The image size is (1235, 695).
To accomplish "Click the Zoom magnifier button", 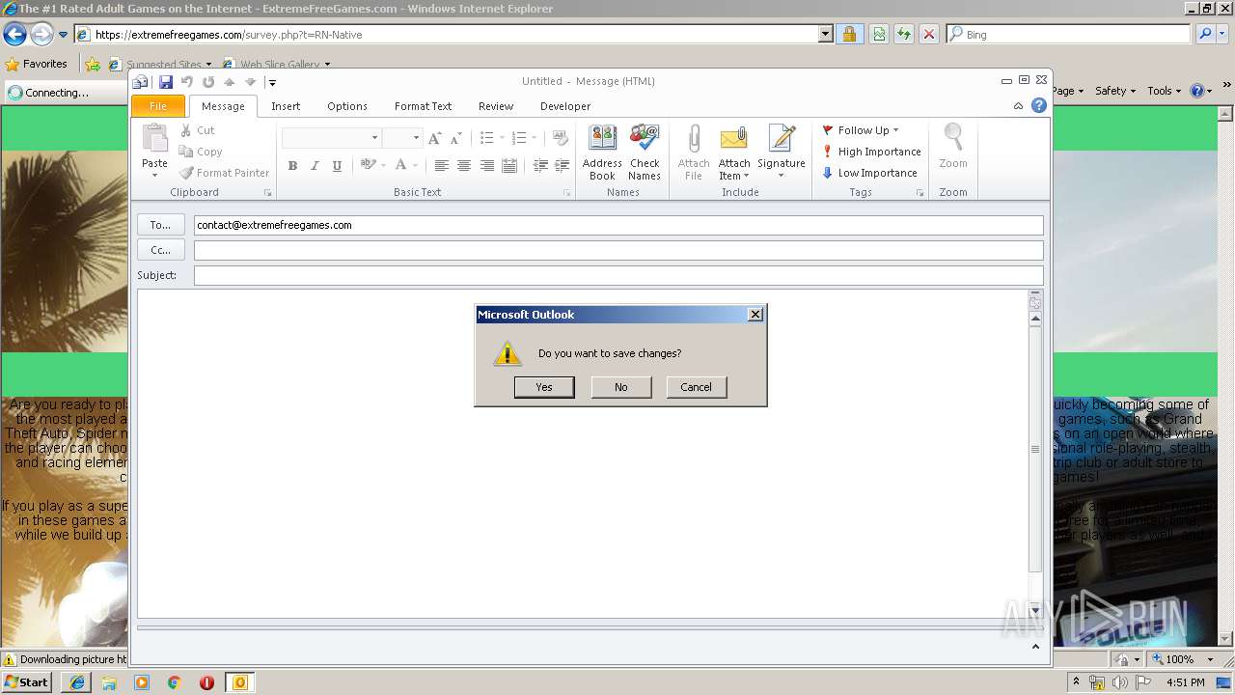I will pyautogui.click(x=953, y=147).
